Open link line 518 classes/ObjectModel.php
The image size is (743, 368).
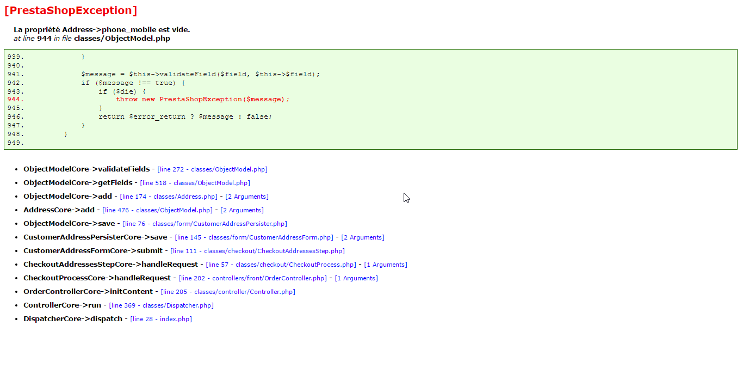195,183
